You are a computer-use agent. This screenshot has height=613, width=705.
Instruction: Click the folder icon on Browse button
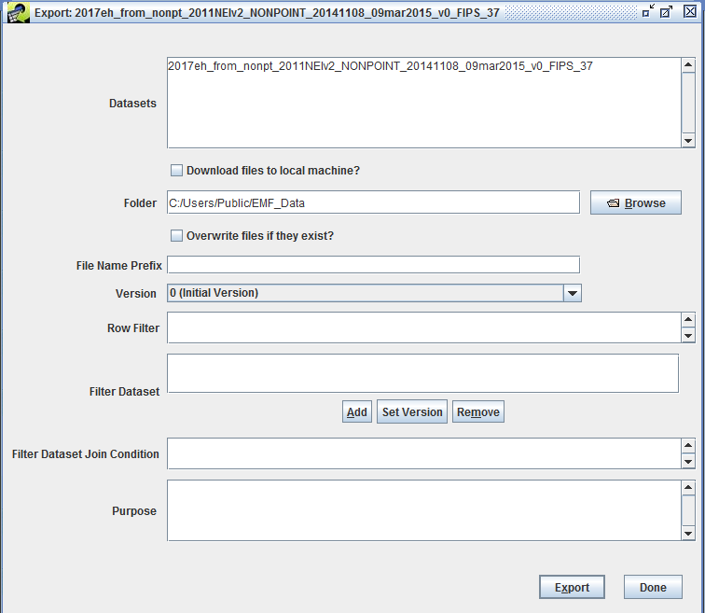[x=613, y=203]
